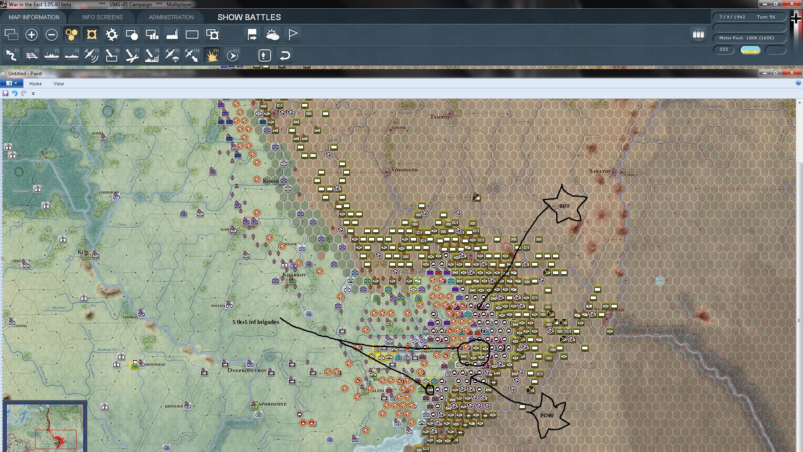Click the Voronezh city label on map
This screenshot has height=452, width=803.
click(x=404, y=170)
